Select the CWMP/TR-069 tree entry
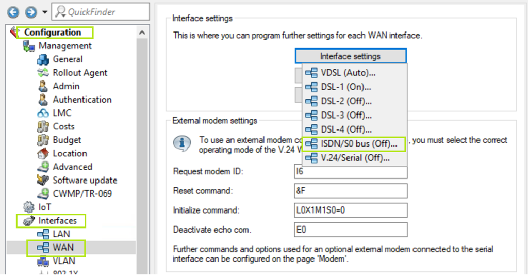This screenshot has width=528, height=276. [x=81, y=193]
